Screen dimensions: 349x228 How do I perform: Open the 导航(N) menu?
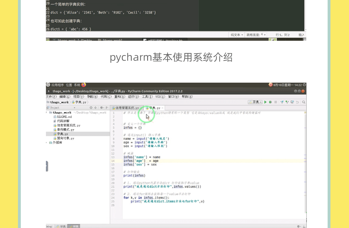[92, 97]
